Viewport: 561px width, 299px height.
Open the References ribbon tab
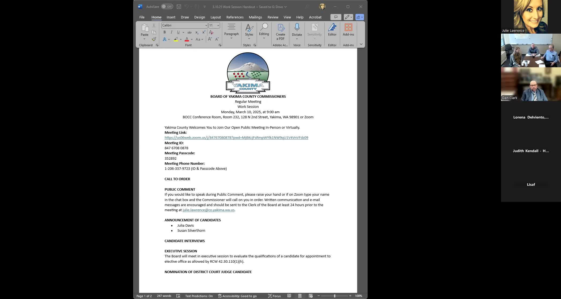pos(235,17)
